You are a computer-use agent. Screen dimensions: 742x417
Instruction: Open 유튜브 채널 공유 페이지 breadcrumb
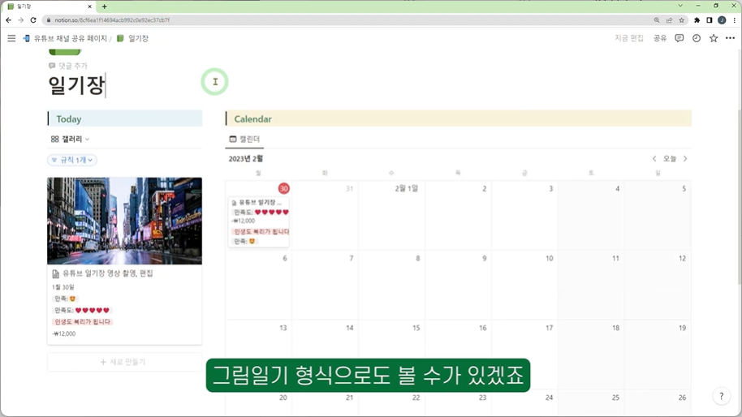pyautogui.click(x=65, y=38)
